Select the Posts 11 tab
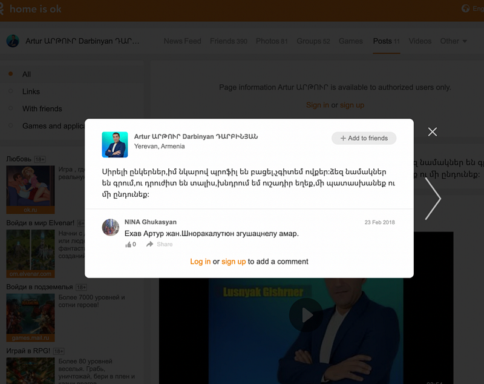Image resolution: width=484 pixels, height=384 pixels. click(x=386, y=41)
